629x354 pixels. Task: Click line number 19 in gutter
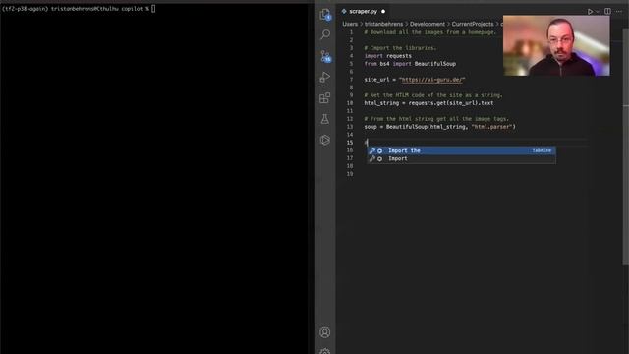pos(350,174)
